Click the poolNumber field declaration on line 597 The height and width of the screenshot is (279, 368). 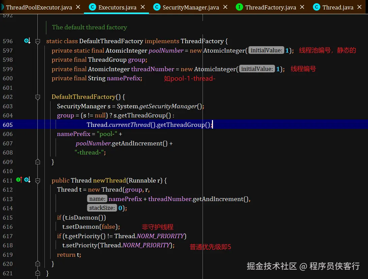[166, 51]
